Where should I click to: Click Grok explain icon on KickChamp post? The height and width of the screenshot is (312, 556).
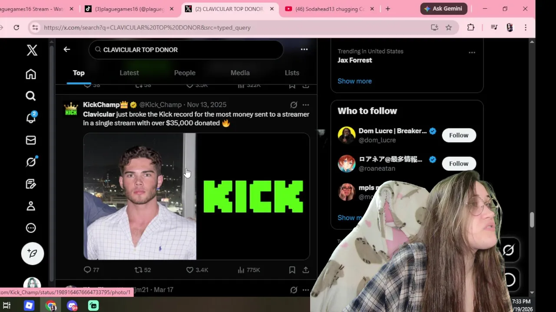coord(294,105)
